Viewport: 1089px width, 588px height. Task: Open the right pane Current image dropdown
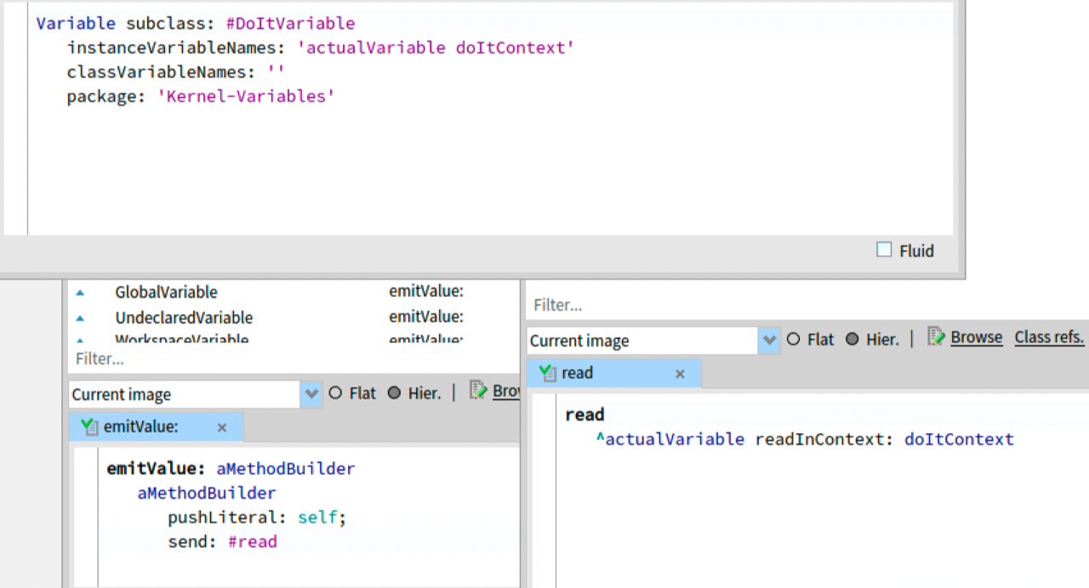click(x=769, y=340)
